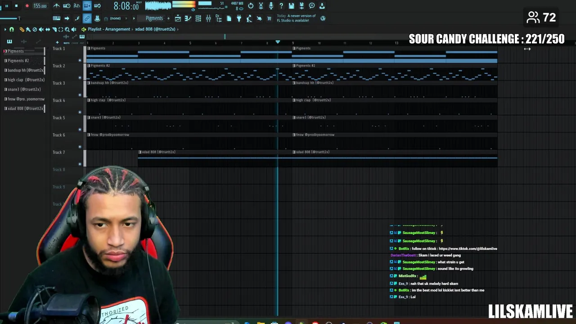Screen dimensions: 576x324
Task: Open the news globe icon
Action: click(x=323, y=18)
